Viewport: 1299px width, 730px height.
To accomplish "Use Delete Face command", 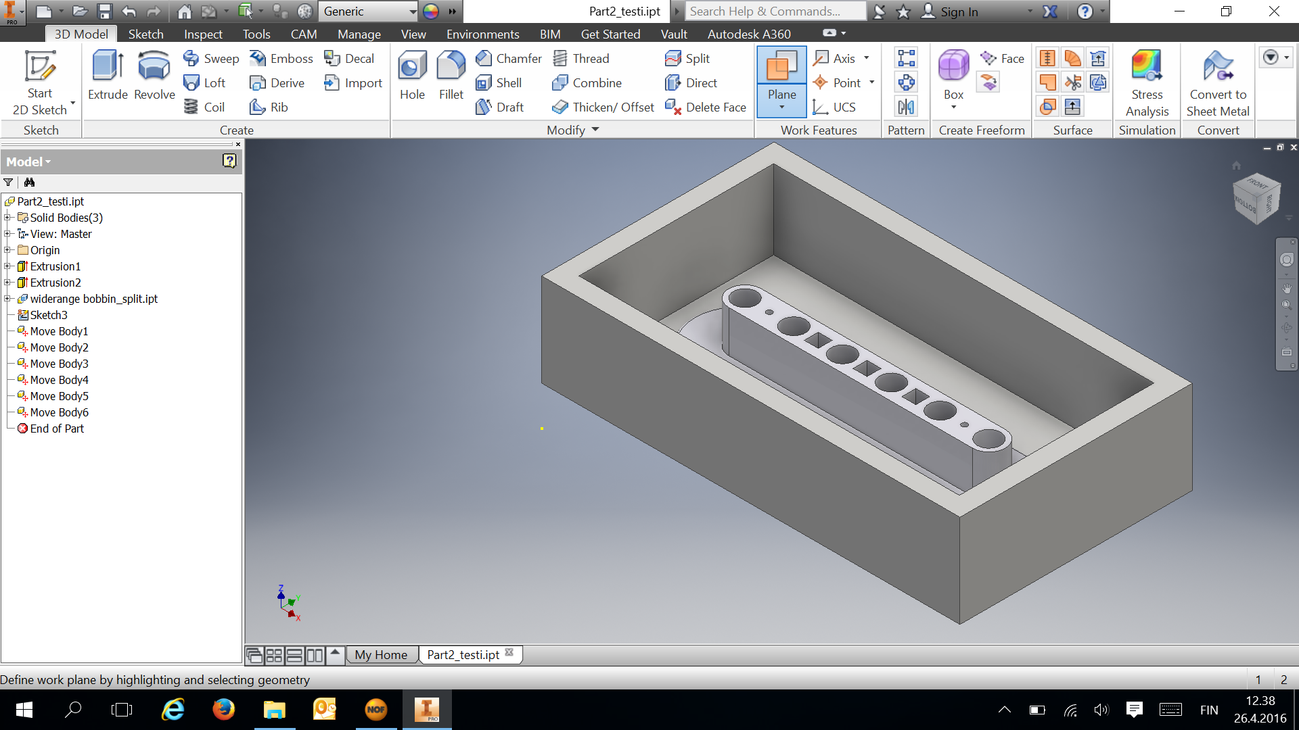I will point(706,107).
